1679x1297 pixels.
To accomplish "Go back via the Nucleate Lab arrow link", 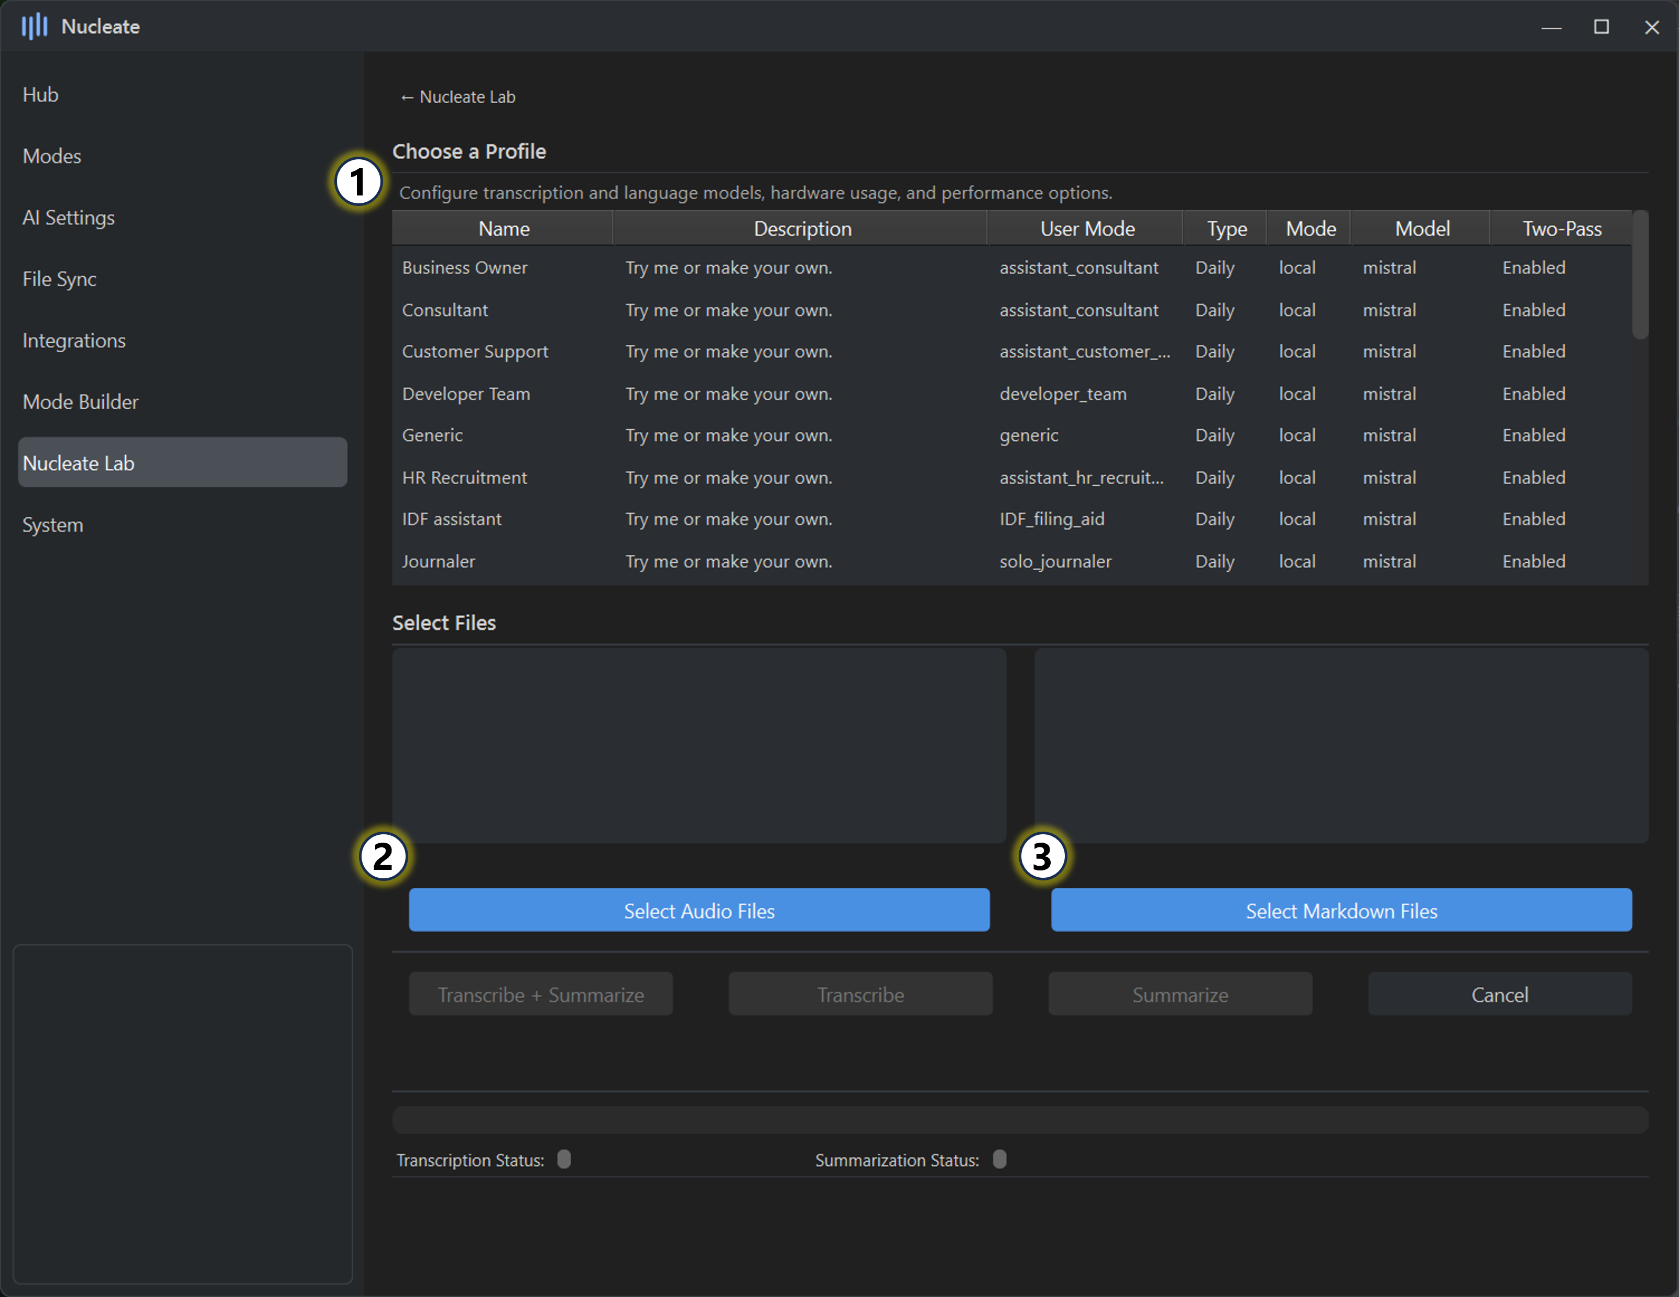I will coord(457,97).
